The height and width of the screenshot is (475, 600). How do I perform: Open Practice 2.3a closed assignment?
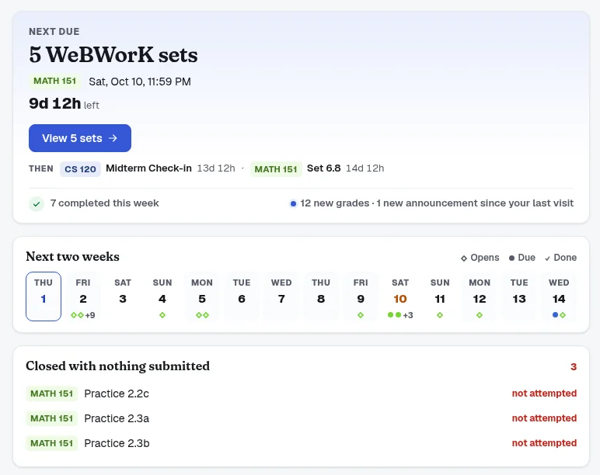coord(117,418)
